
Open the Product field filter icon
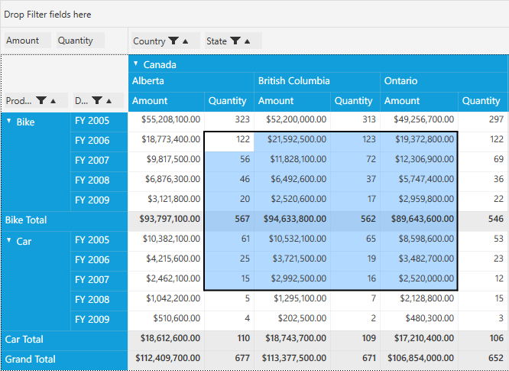pos(41,101)
